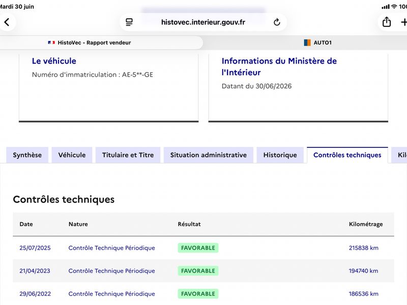Click the histovec.interieur.gouv.fr address field
This screenshot has width=407, height=305.
point(203,22)
